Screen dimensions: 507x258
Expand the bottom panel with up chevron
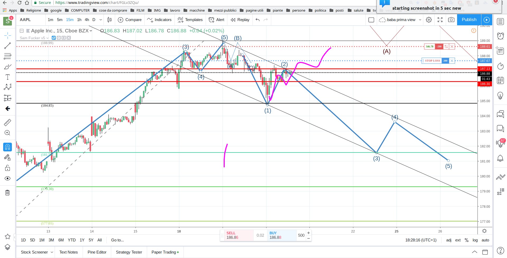(x=475, y=252)
